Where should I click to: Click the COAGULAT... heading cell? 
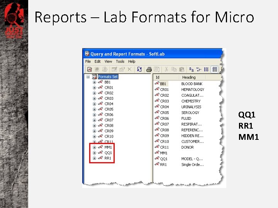192,96
